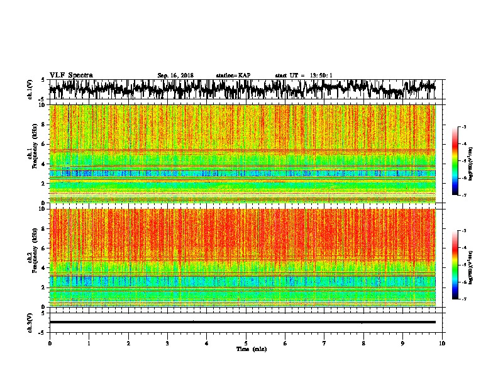Click the "VLF Spectra" plot title
Image resolution: width=498 pixels, height=385 pixels.
click(71, 75)
